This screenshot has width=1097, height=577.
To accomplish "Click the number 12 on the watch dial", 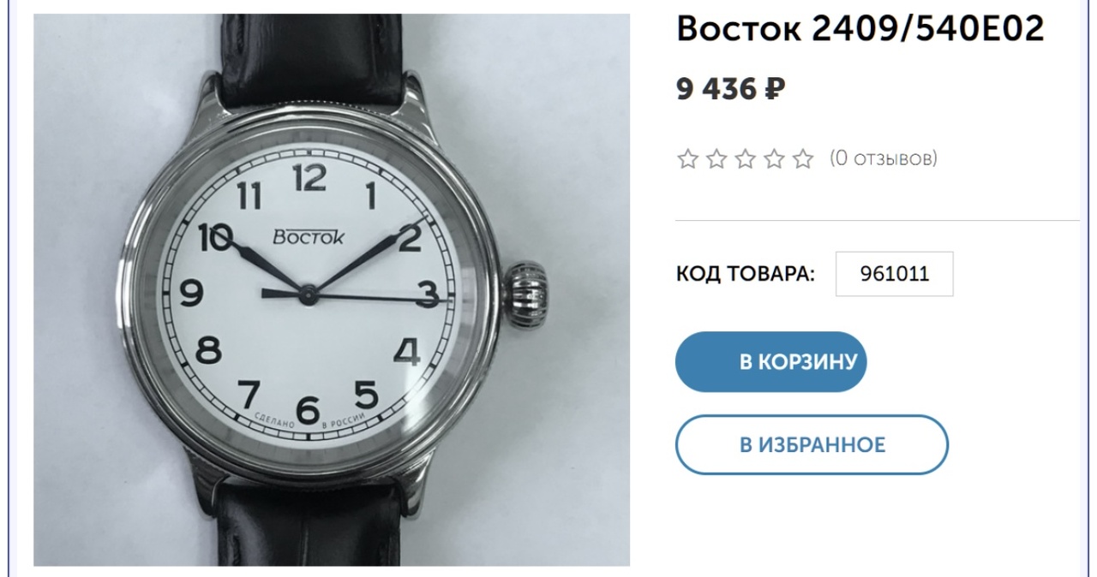I will click(x=309, y=178).
